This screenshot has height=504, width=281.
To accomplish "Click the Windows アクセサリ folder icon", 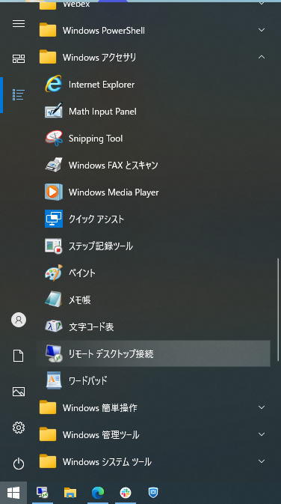I will point(48,57).
